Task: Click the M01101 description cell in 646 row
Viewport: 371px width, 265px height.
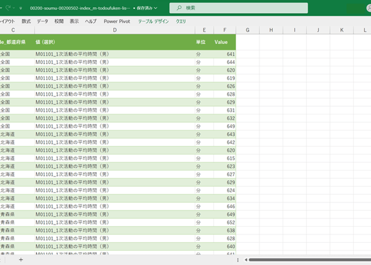Action: click(x=115, y=206)
